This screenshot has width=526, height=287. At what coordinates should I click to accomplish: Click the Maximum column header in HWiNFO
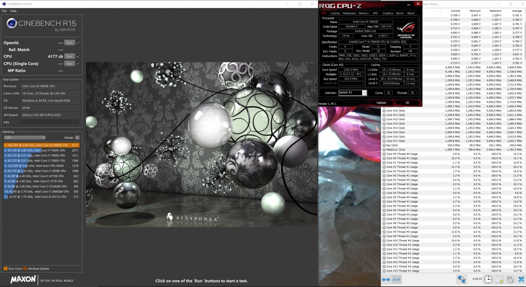(x=495, y=11)
